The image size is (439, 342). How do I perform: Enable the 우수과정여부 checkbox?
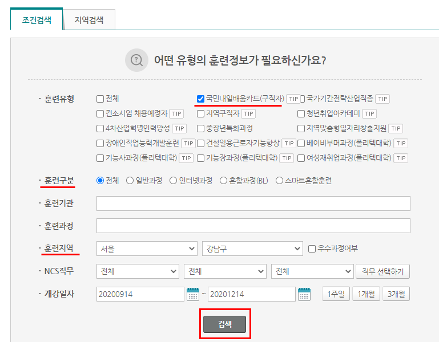tap(312, 249)
